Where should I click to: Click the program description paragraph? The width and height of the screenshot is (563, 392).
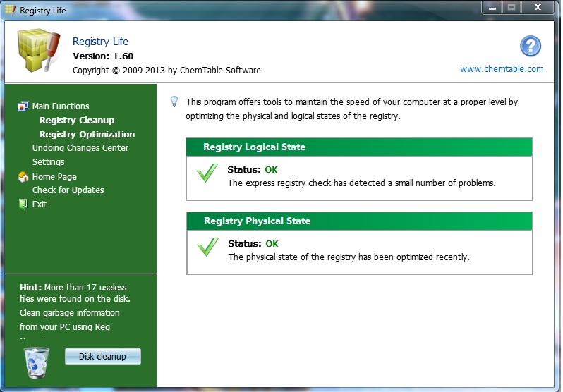point(352,109)
